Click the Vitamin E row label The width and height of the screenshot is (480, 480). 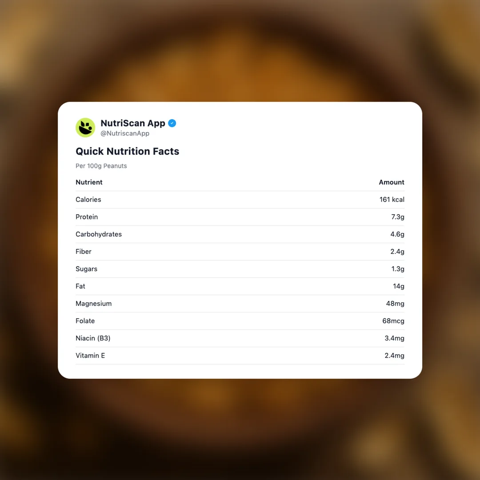[x=90, y=356]
